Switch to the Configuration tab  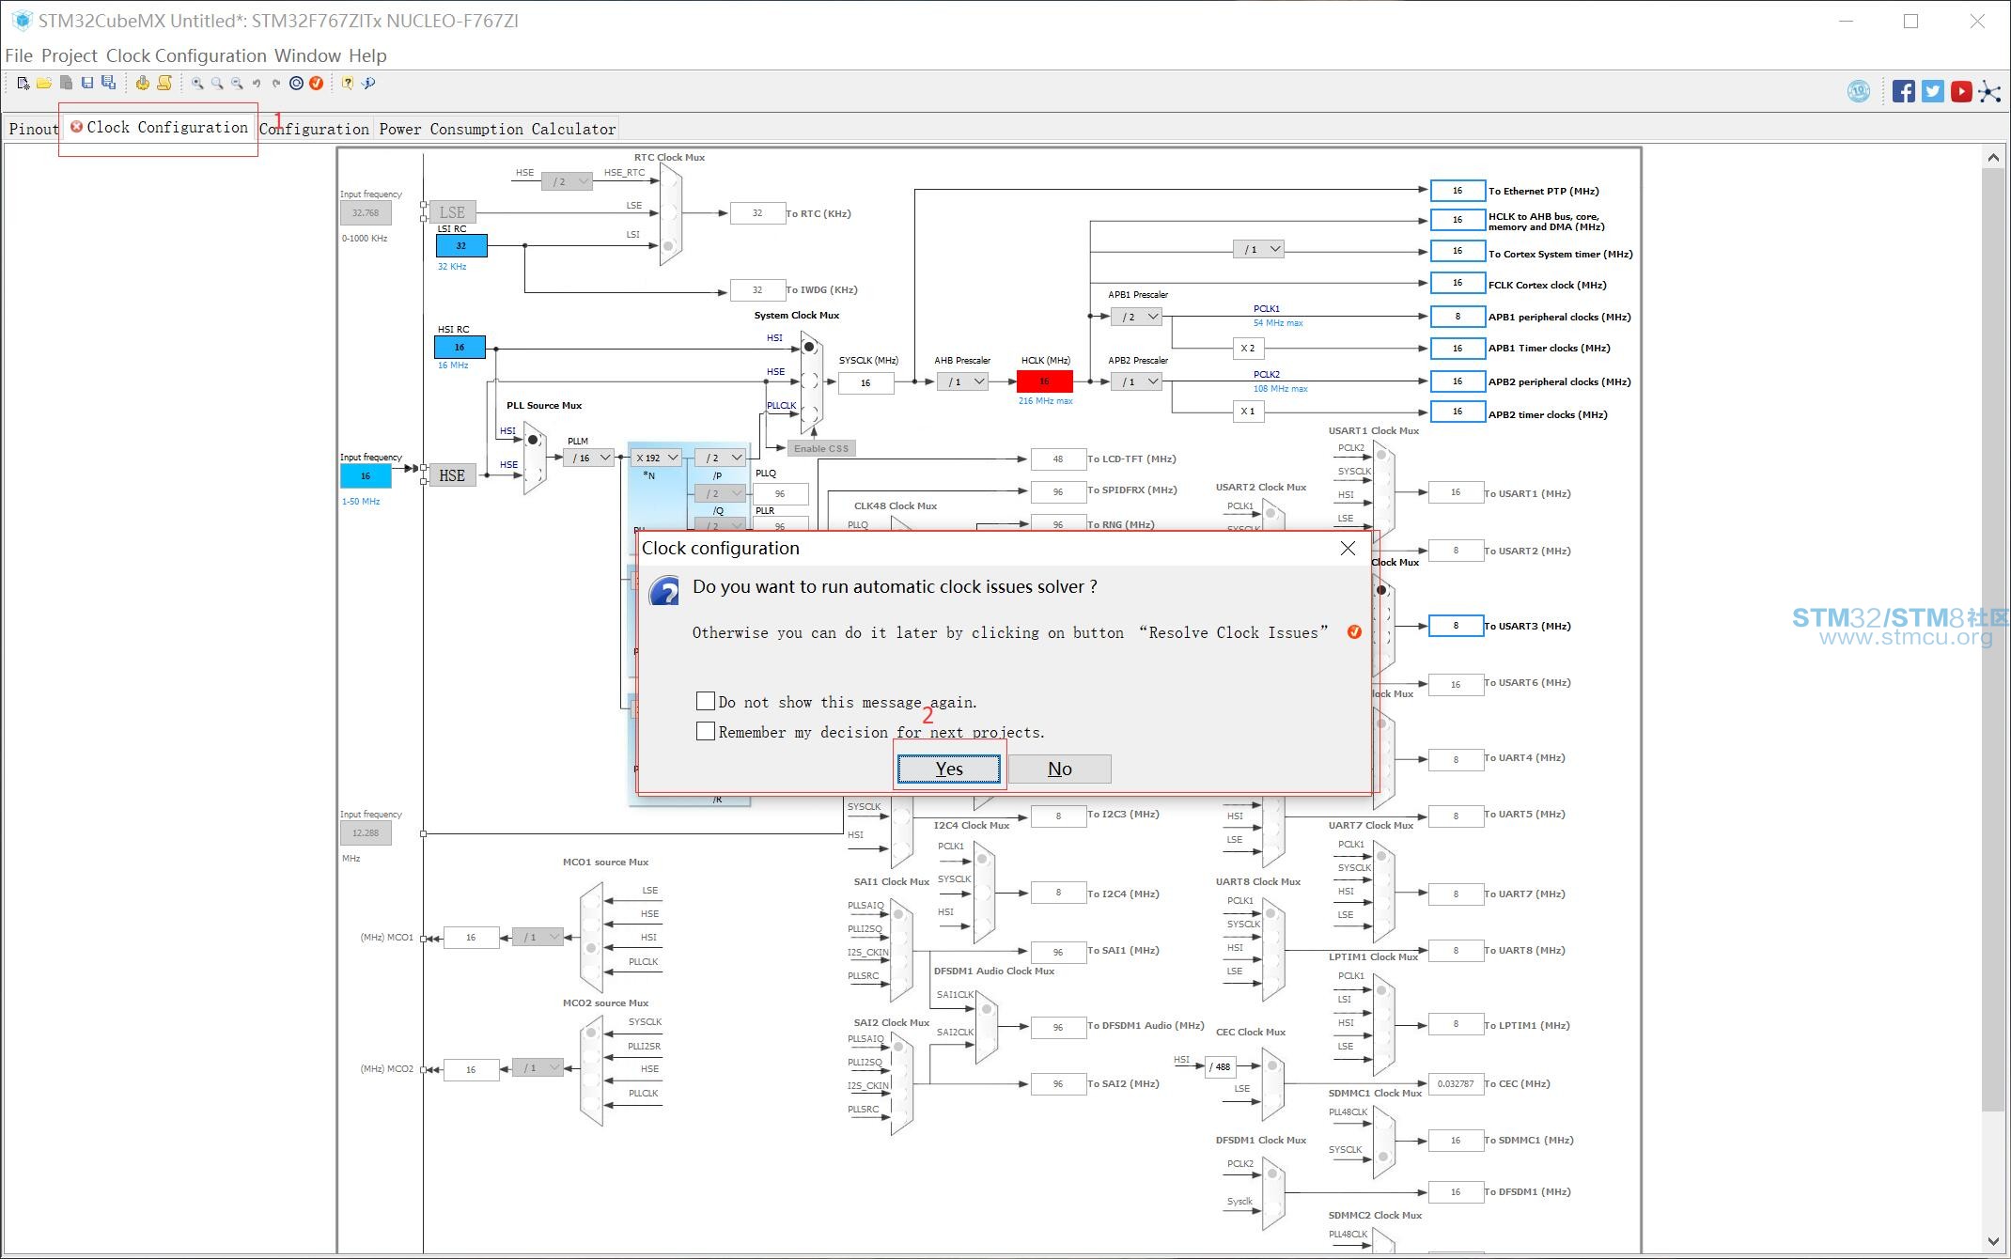[314, 129]
